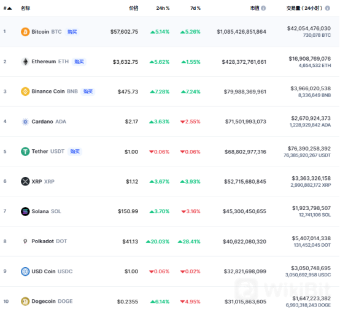The height and width of the screenshot is (312, 340).
Task: Click the Tether green logo icon
Action: coord(25,152)
